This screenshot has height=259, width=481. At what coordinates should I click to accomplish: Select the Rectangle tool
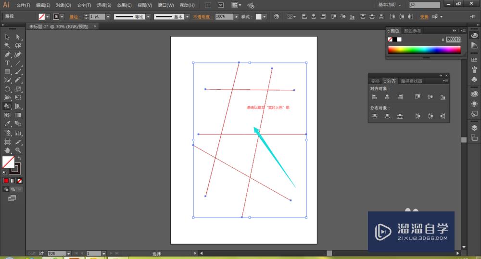coord(7,72)
